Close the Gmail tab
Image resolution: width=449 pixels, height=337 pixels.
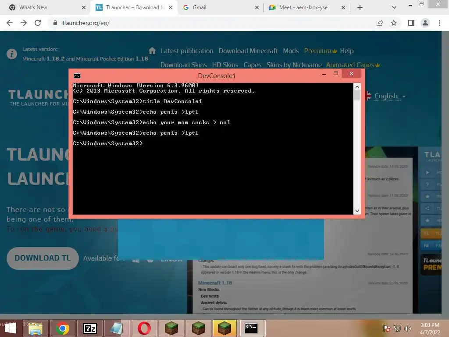(257, 7)
